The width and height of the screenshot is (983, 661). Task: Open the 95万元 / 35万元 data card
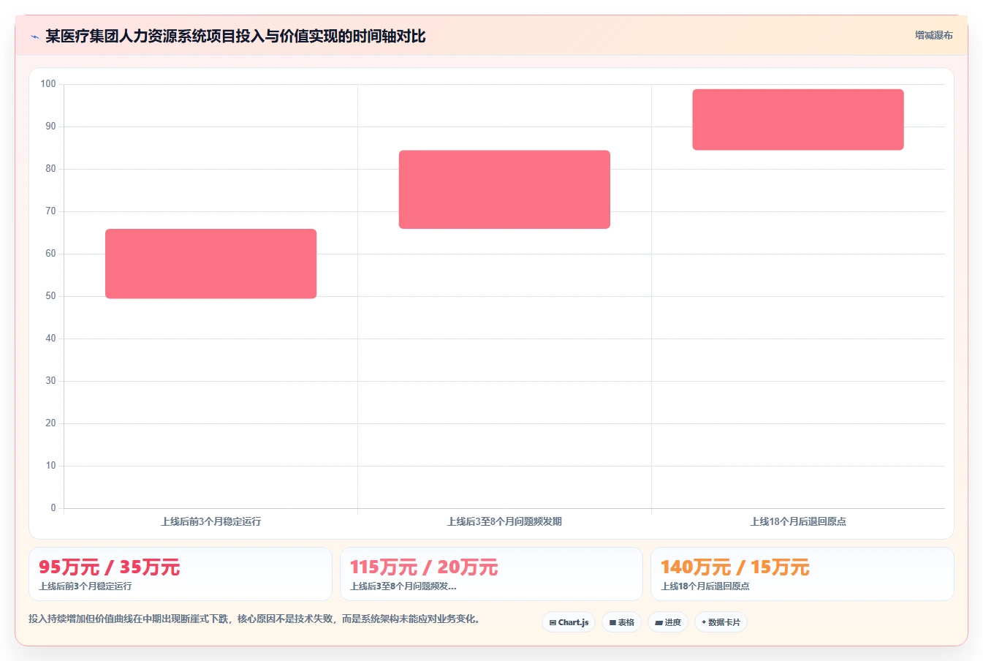point(181,574)
